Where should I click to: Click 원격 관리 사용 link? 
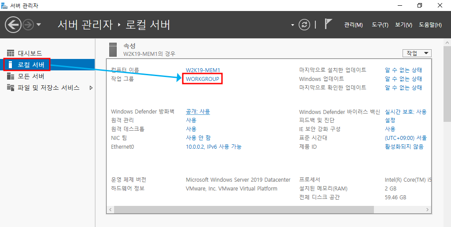pos(191,120)
